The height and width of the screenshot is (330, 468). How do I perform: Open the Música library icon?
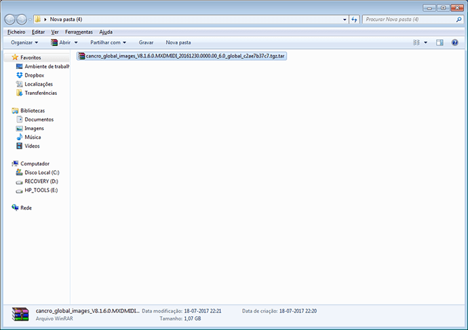[19, 137]
